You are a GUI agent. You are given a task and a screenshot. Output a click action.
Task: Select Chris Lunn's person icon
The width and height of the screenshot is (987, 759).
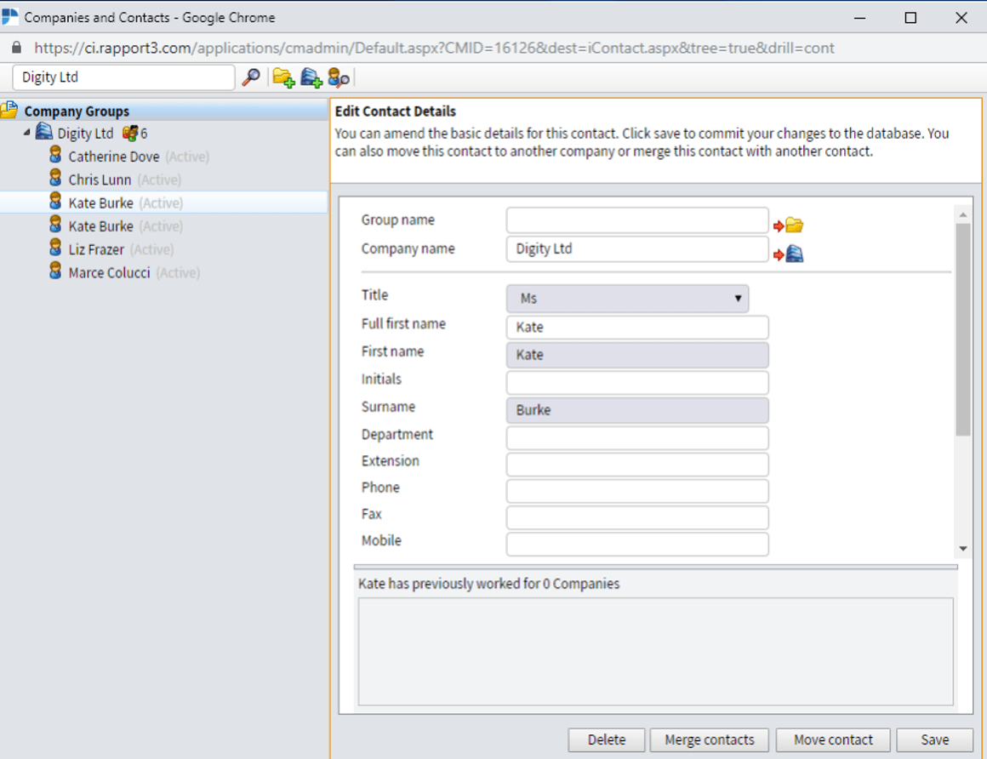coord(55,178)
